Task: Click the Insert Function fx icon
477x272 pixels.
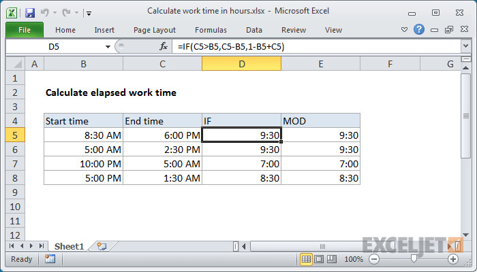Action: point(164,46)
